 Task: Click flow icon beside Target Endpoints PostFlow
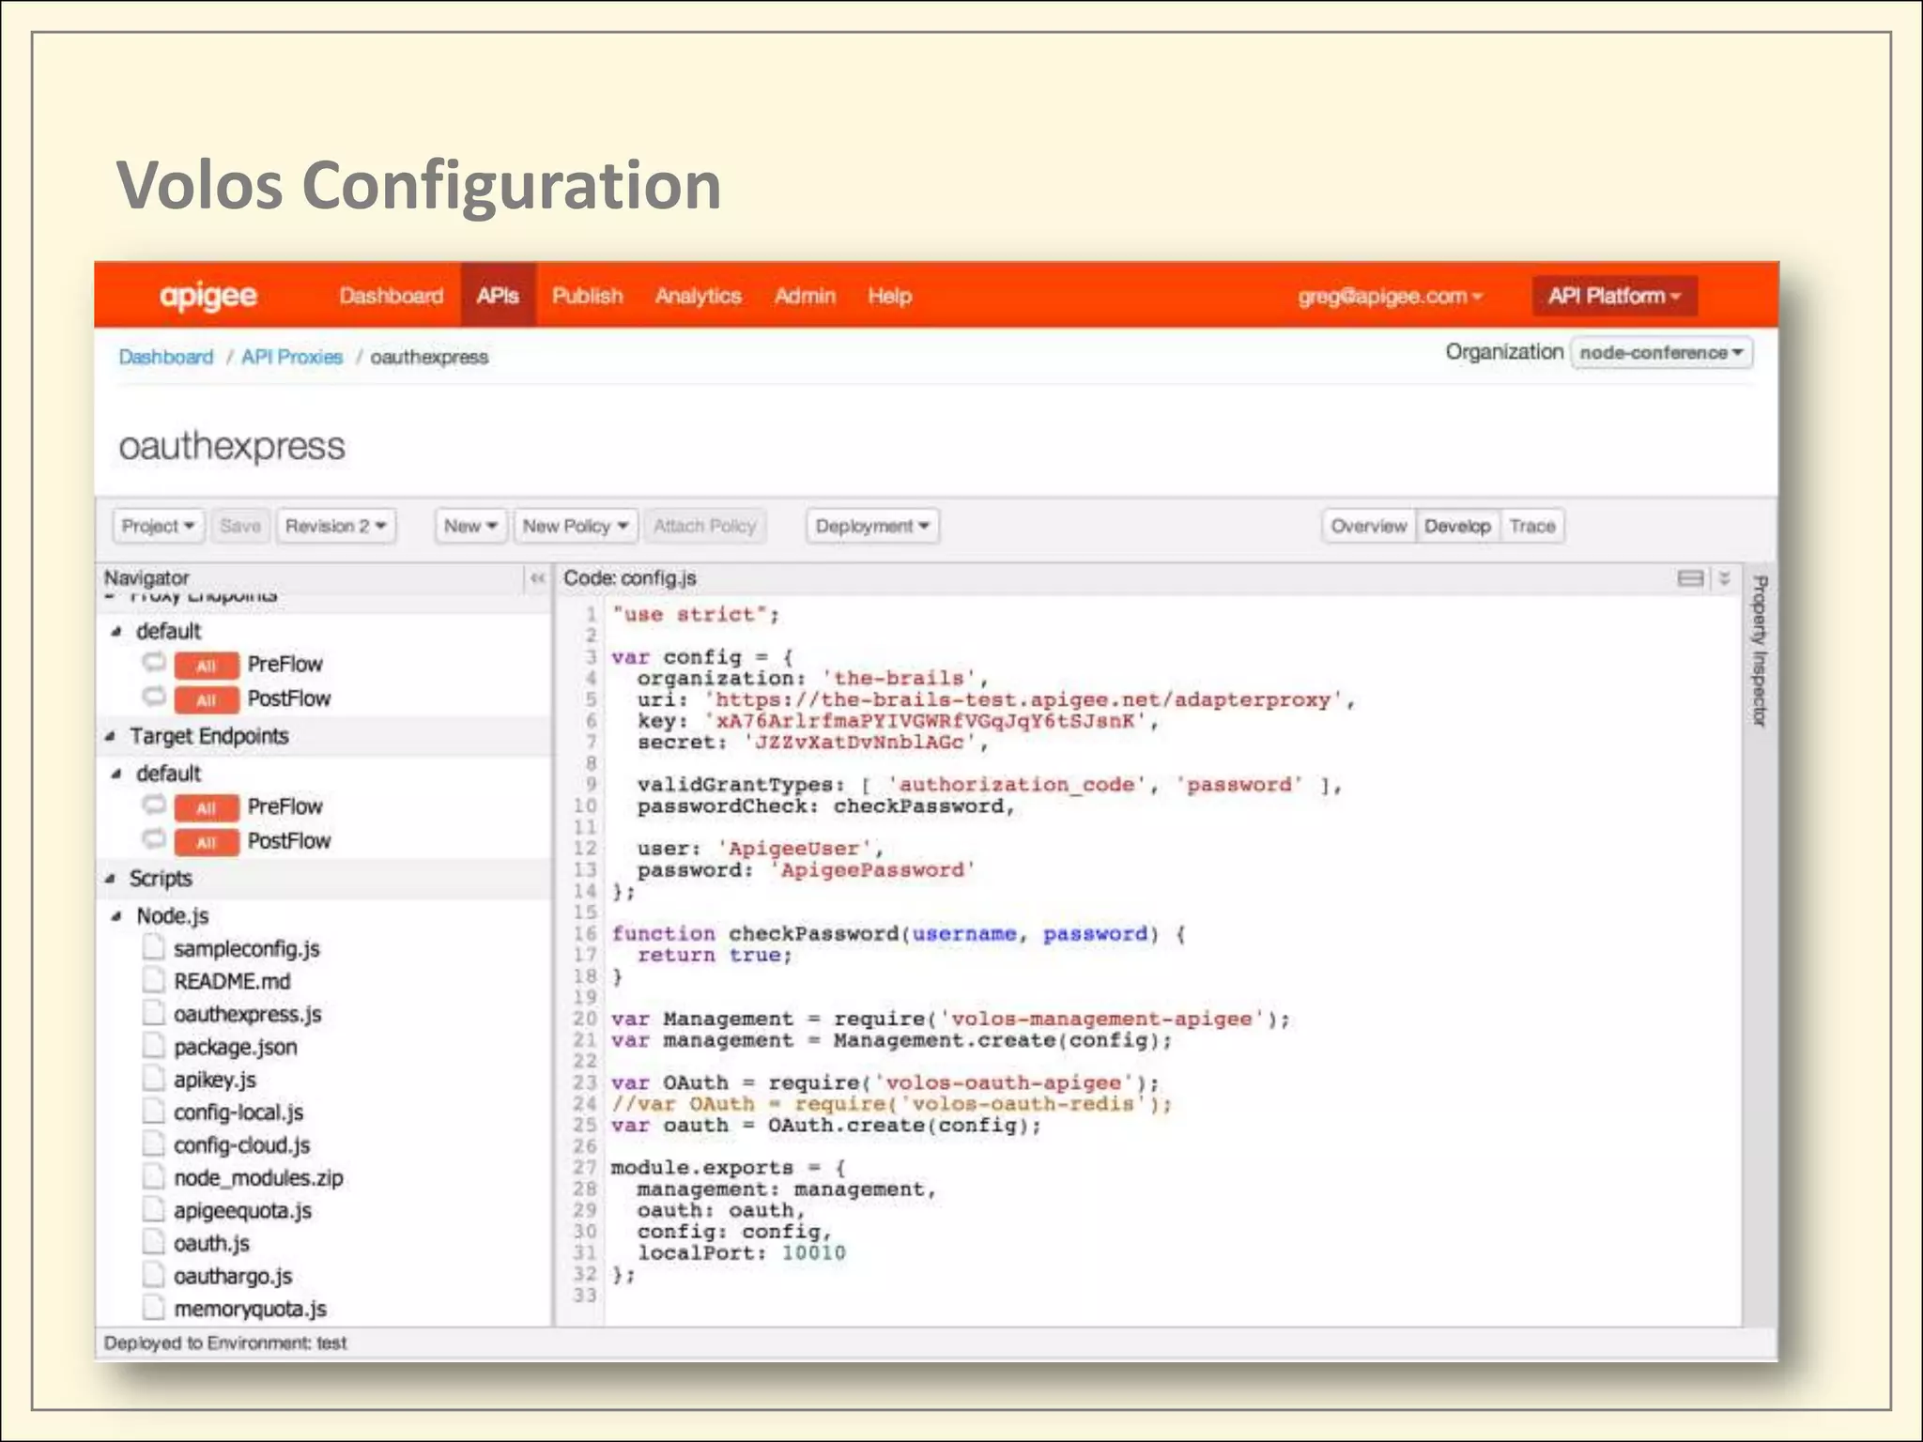point(154,839)
